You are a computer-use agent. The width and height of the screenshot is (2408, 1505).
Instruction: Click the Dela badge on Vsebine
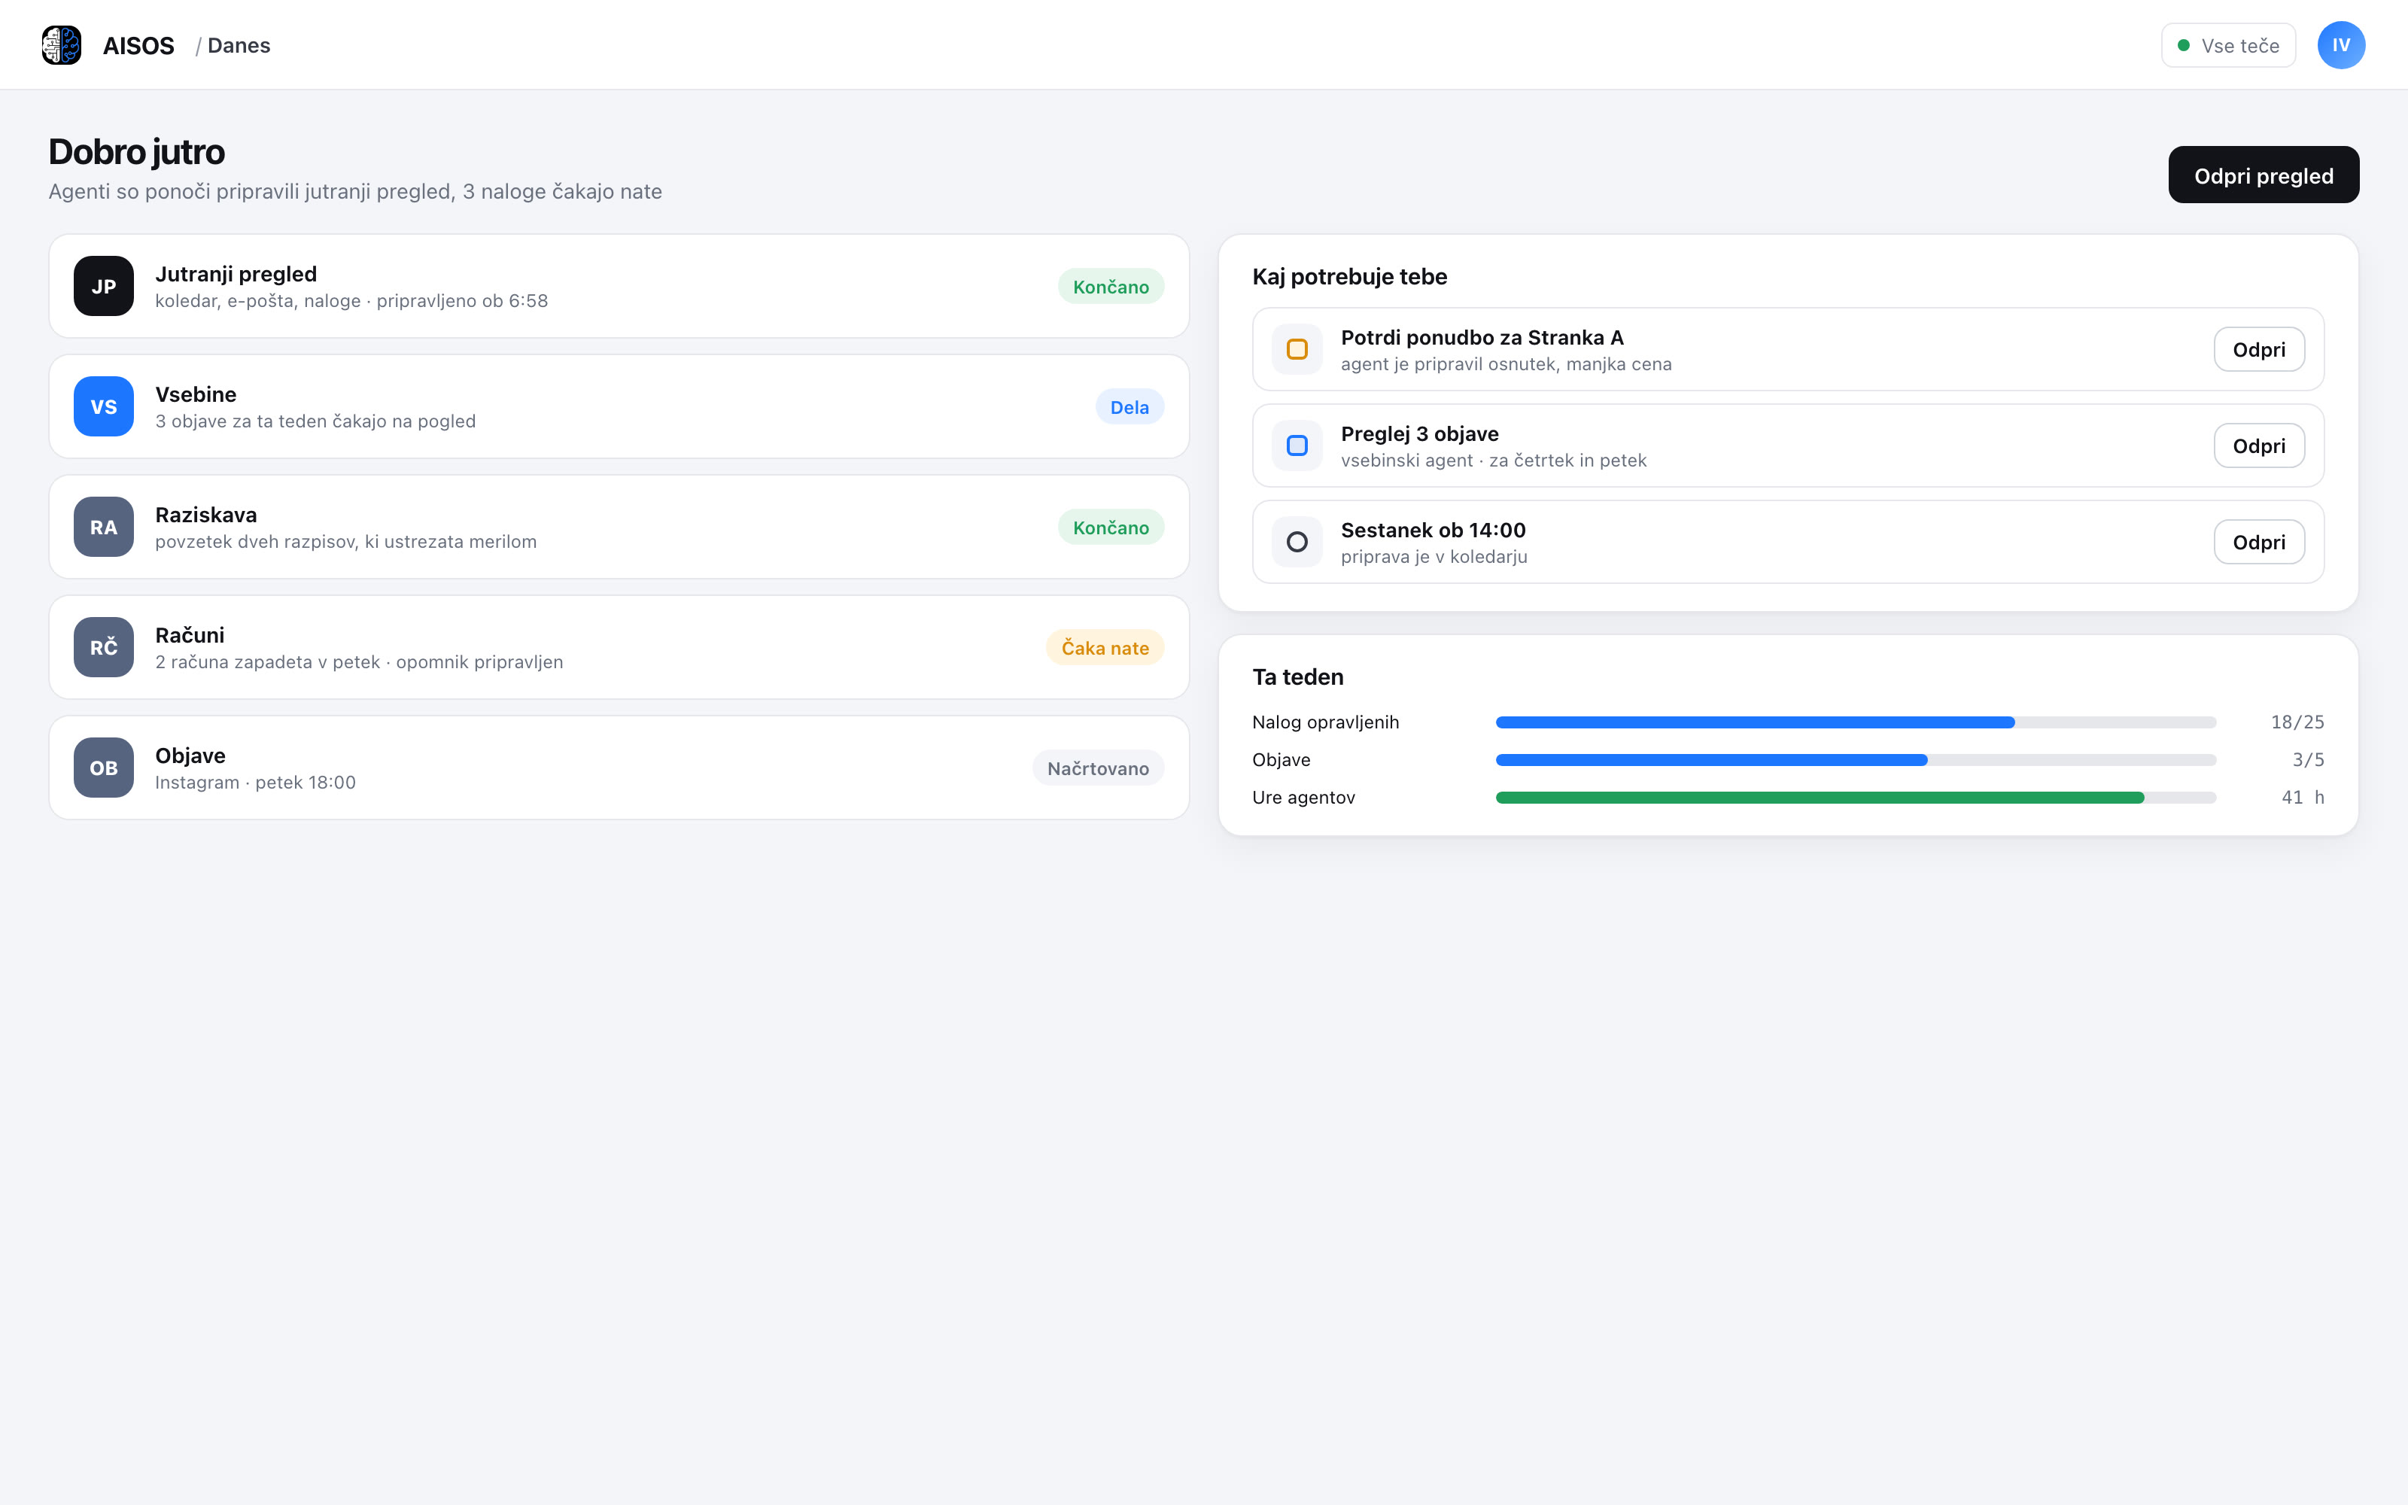pos(1130,407)
